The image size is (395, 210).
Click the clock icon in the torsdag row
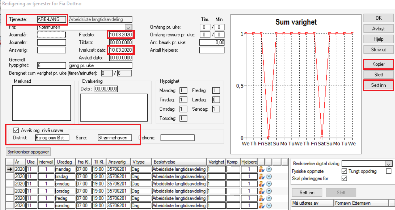269,191
